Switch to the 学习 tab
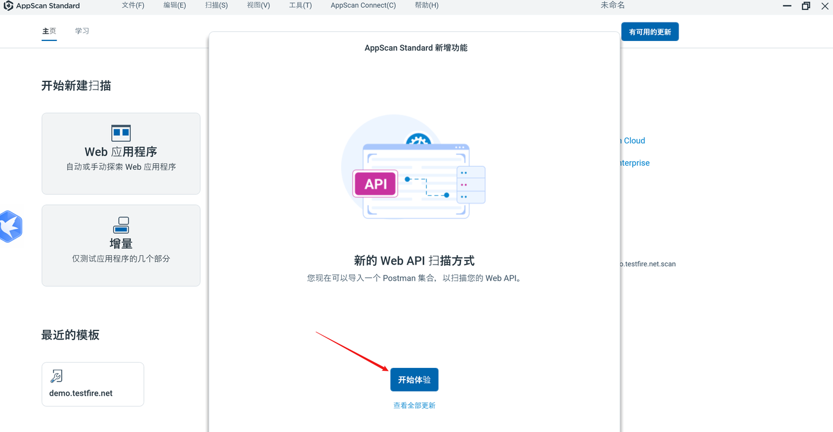Screen dimensions: 833x432 point(82,31)
